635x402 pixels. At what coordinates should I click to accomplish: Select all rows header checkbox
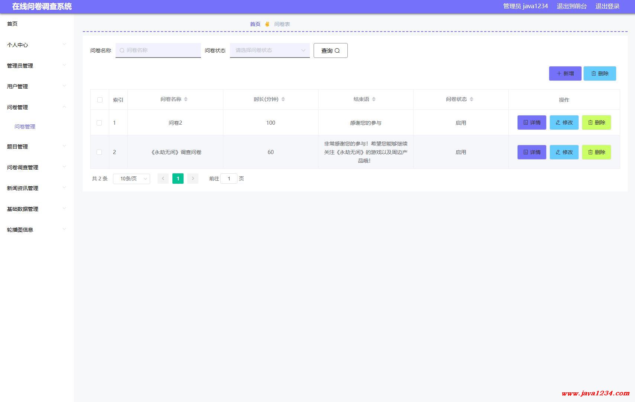click(x=100, y=100)
